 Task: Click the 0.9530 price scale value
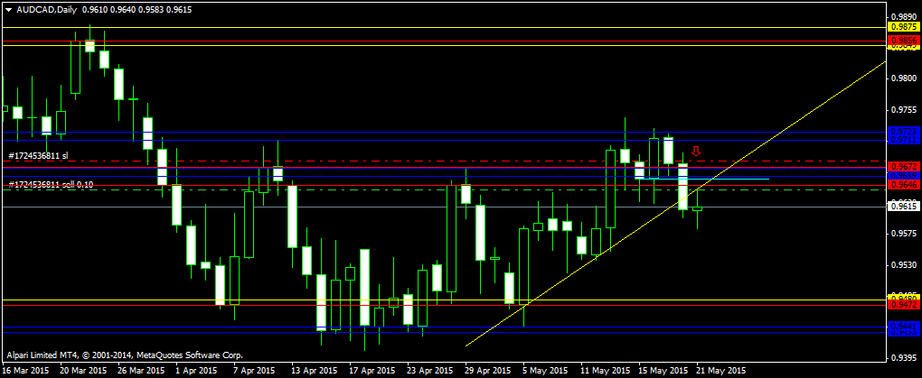click(903, 264)
